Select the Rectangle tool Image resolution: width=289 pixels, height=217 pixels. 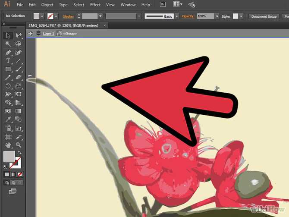point(8,69)
